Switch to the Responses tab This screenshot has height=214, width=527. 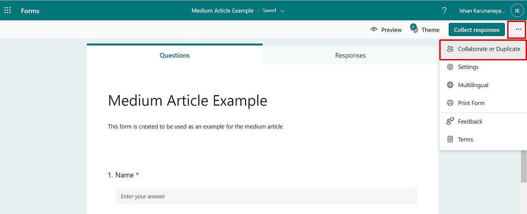pos(350,55)
